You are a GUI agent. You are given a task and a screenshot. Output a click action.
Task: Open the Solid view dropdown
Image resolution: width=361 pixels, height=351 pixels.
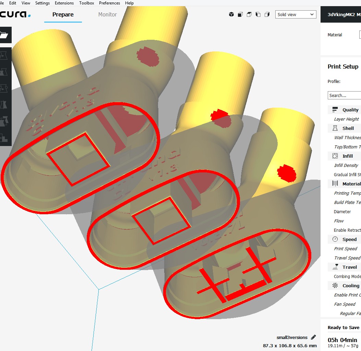tap(296, 14)
